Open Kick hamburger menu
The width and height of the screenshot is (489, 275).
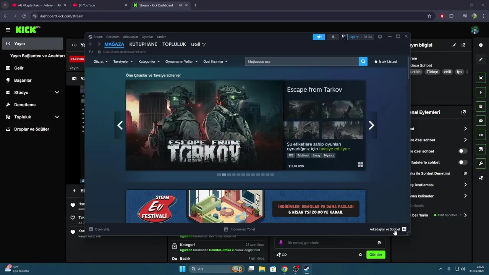pyautogui.click(x=8, y=30)
